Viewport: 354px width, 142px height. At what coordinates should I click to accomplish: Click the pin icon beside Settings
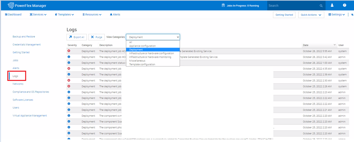(352, 15)
